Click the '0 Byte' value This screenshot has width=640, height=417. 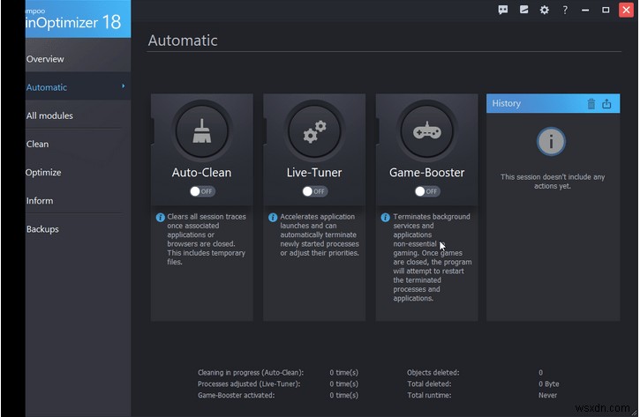(x=549, y=384)
